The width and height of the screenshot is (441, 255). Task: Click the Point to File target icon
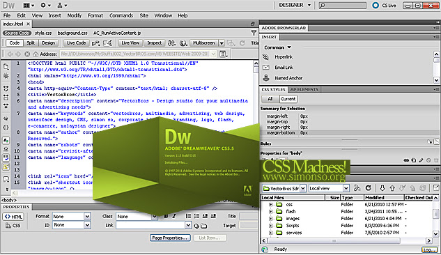click(196, 226)
